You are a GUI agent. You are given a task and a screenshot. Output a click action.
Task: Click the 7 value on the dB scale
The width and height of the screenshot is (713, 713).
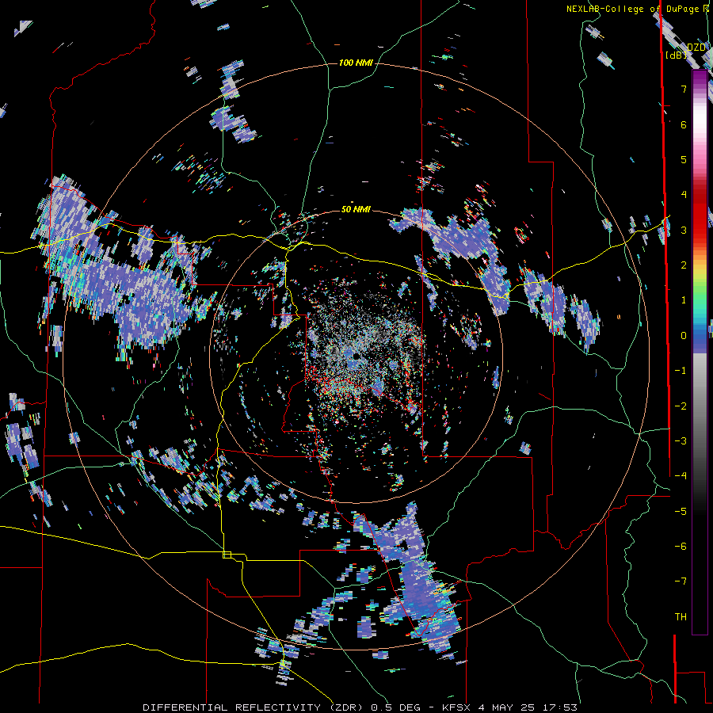(684, 89)
